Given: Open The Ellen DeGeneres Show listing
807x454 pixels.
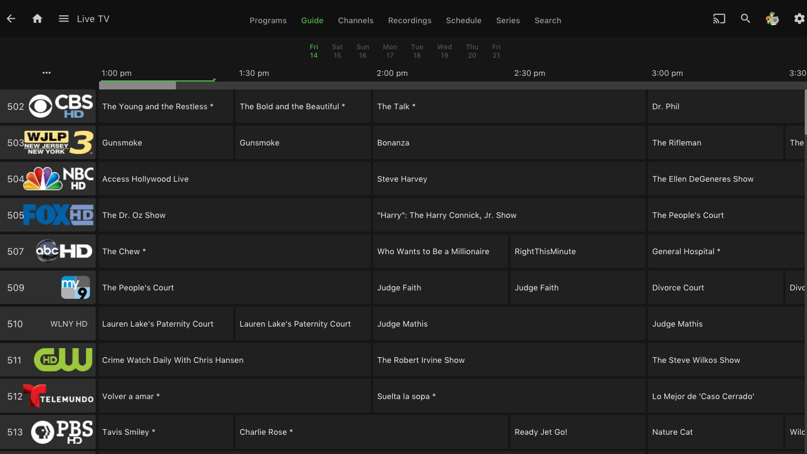Looking at the screenshot, I should tap(702, 179).
